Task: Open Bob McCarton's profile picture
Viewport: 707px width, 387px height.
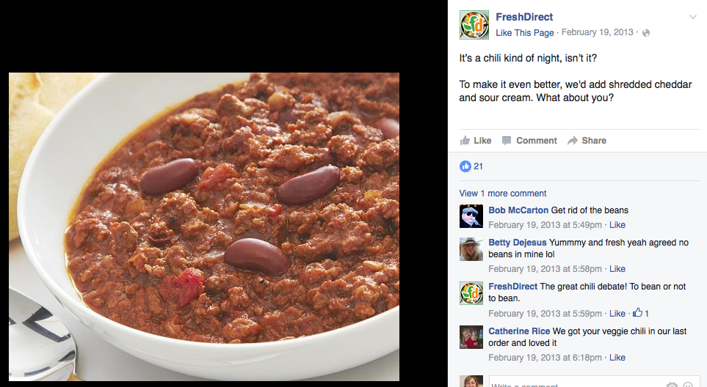Action: point(471,216)
